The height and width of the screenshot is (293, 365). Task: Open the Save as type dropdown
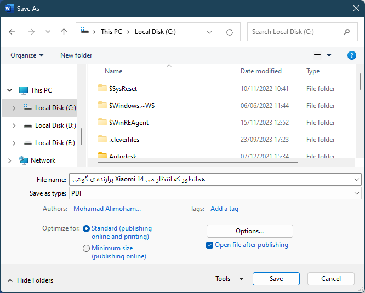(x=215, y=193)
